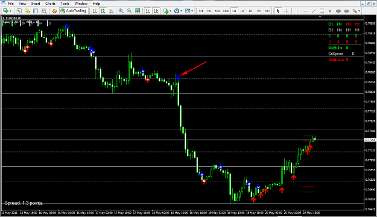Open a new chart window
This screenshot has height=217, width=377.
pyautogui.click(x=5, y=11)
